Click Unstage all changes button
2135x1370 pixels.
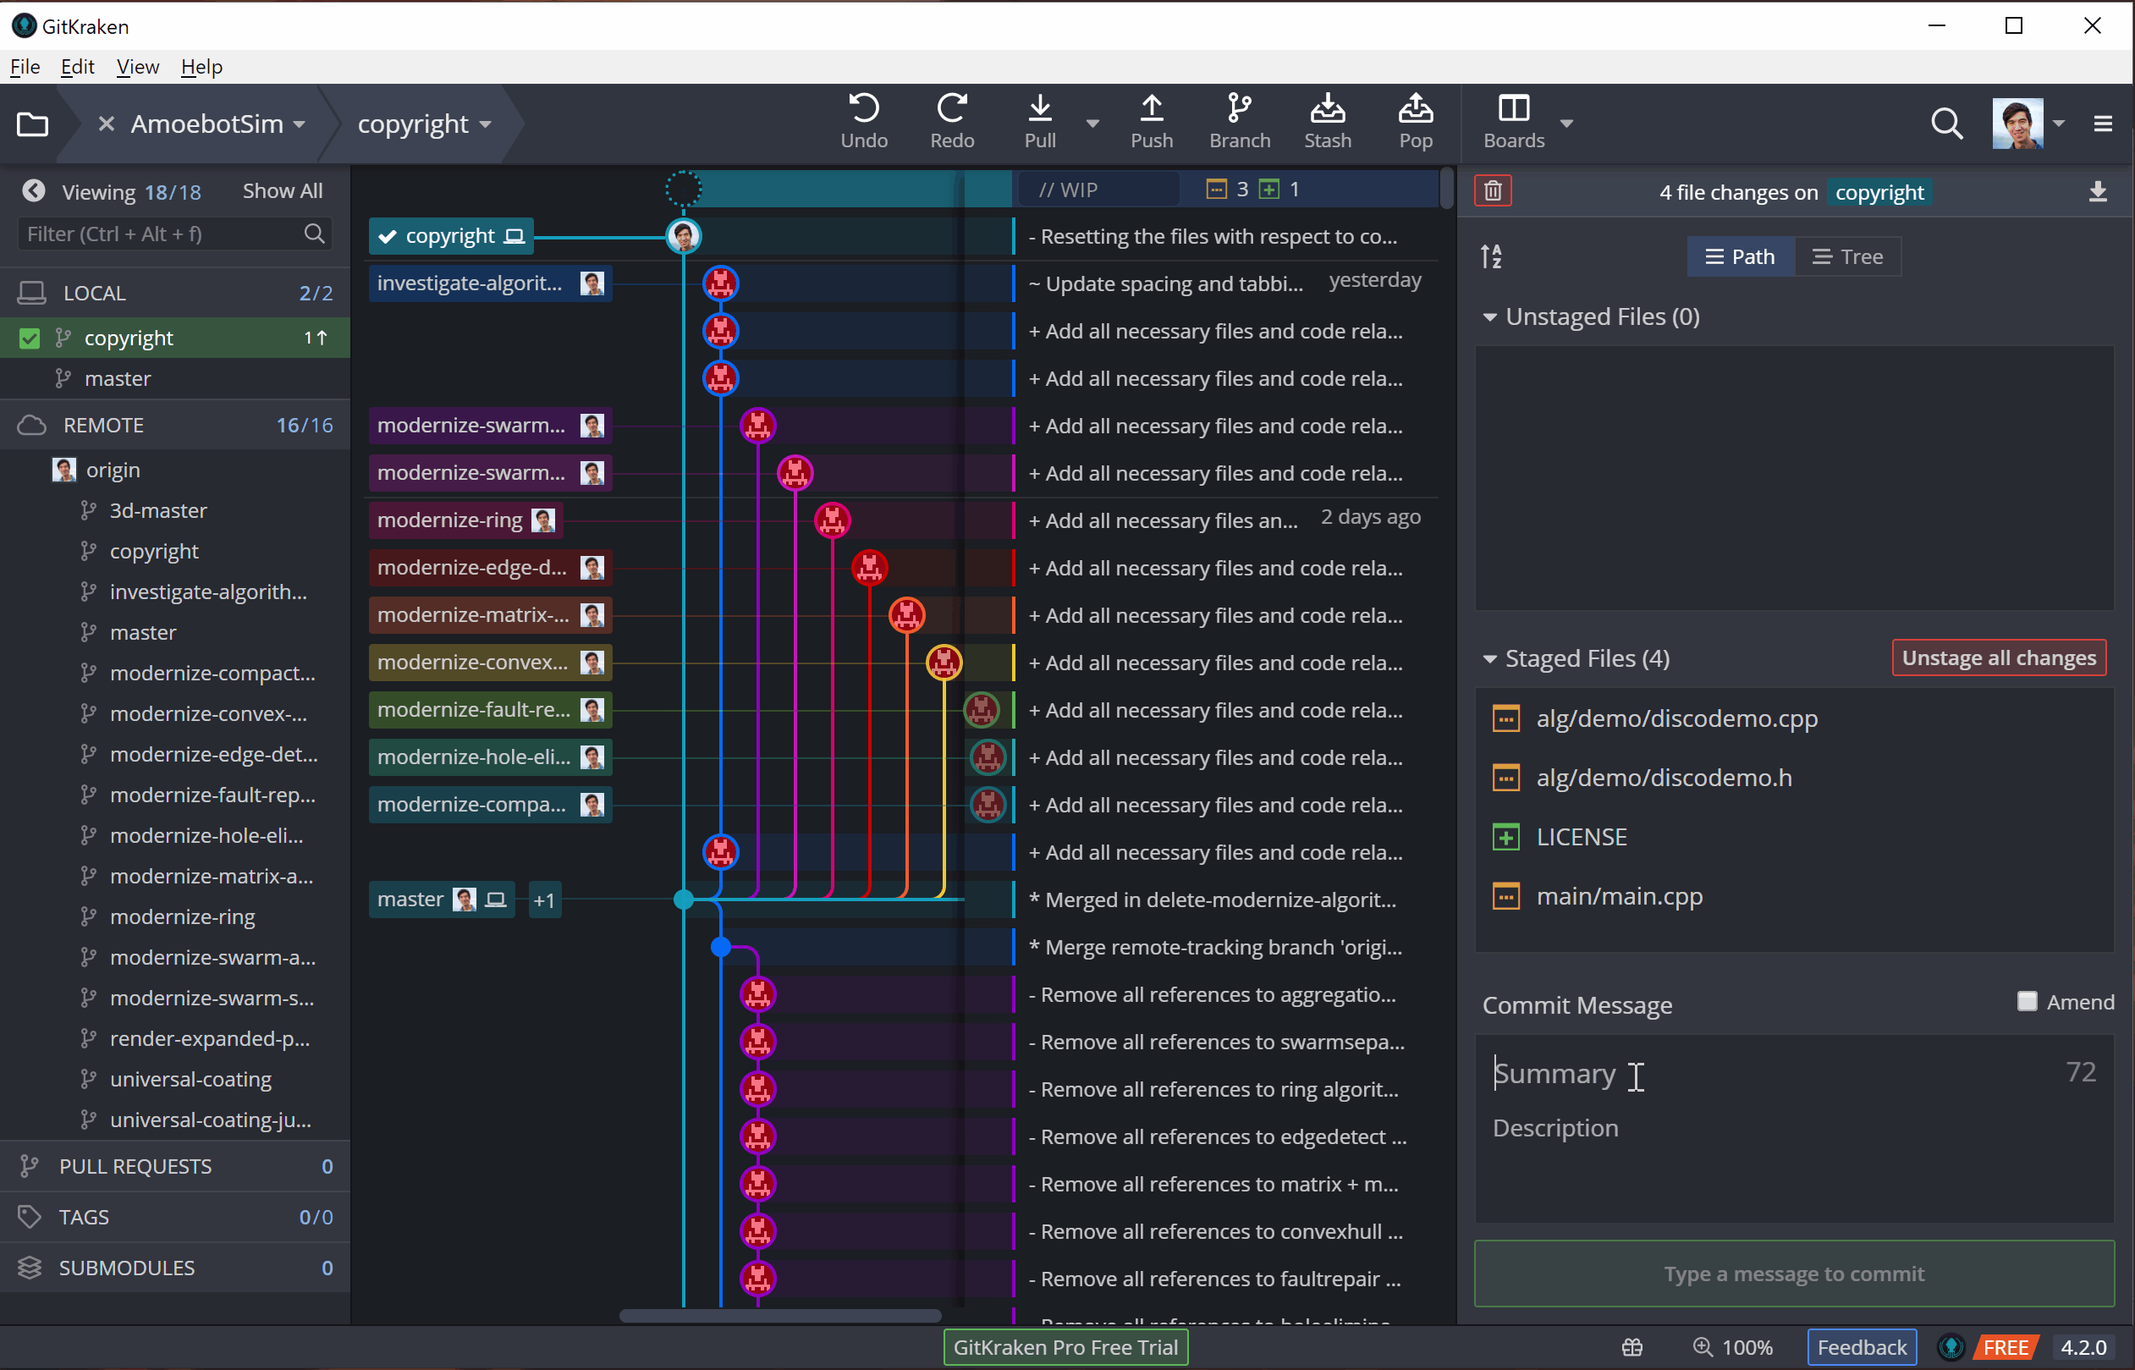(1998, 657)
